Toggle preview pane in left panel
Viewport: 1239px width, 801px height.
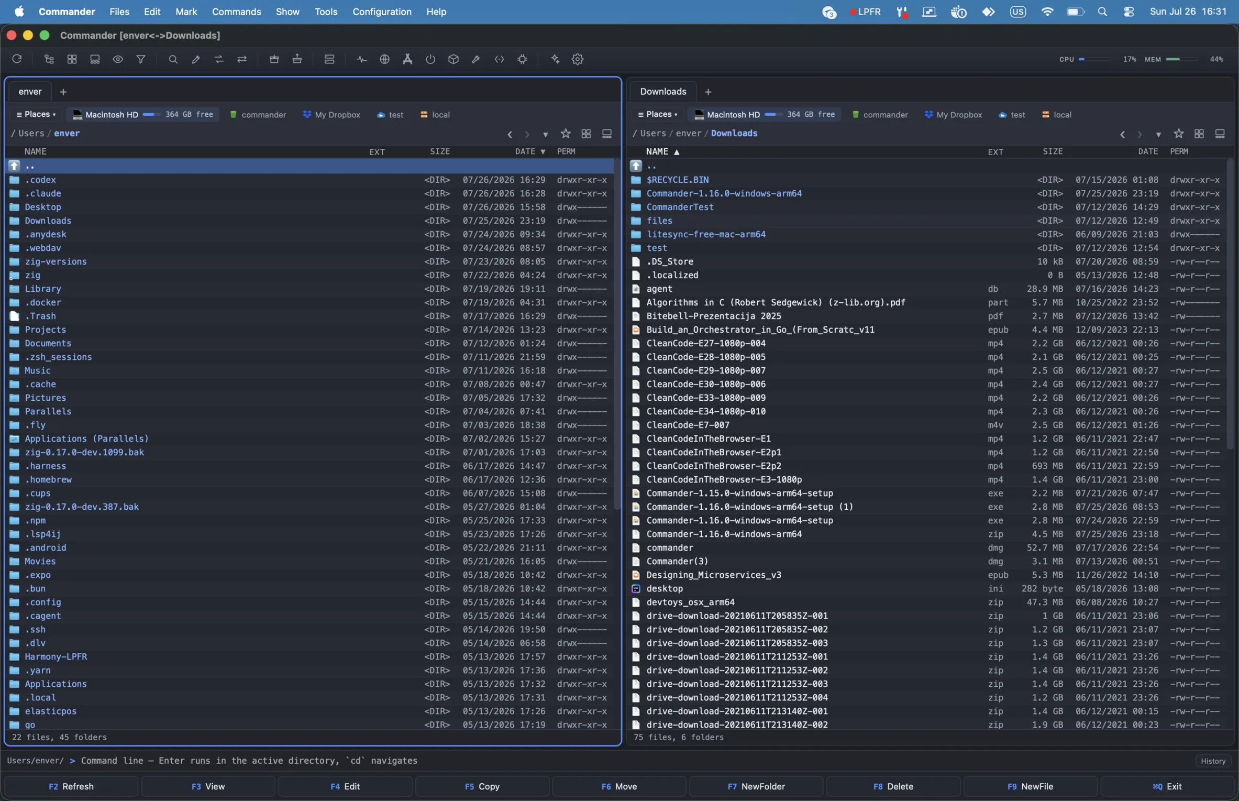(607, 134)
